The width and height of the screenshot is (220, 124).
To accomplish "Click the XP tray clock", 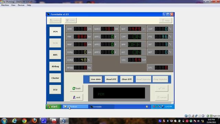I will click(x=168, y=106).
